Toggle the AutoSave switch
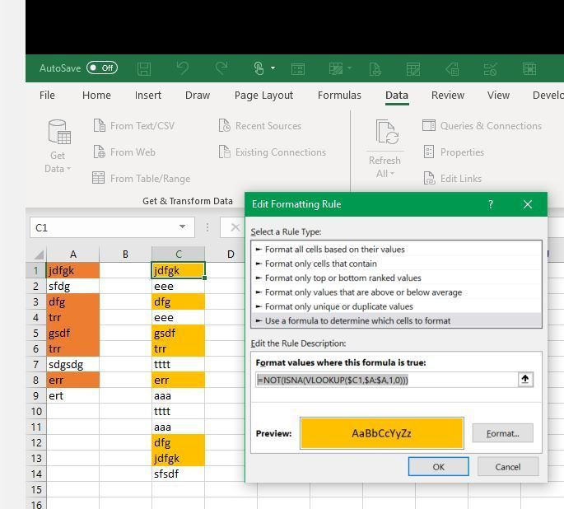The height and width of the screenshot is (509, 564). [102, 68]
